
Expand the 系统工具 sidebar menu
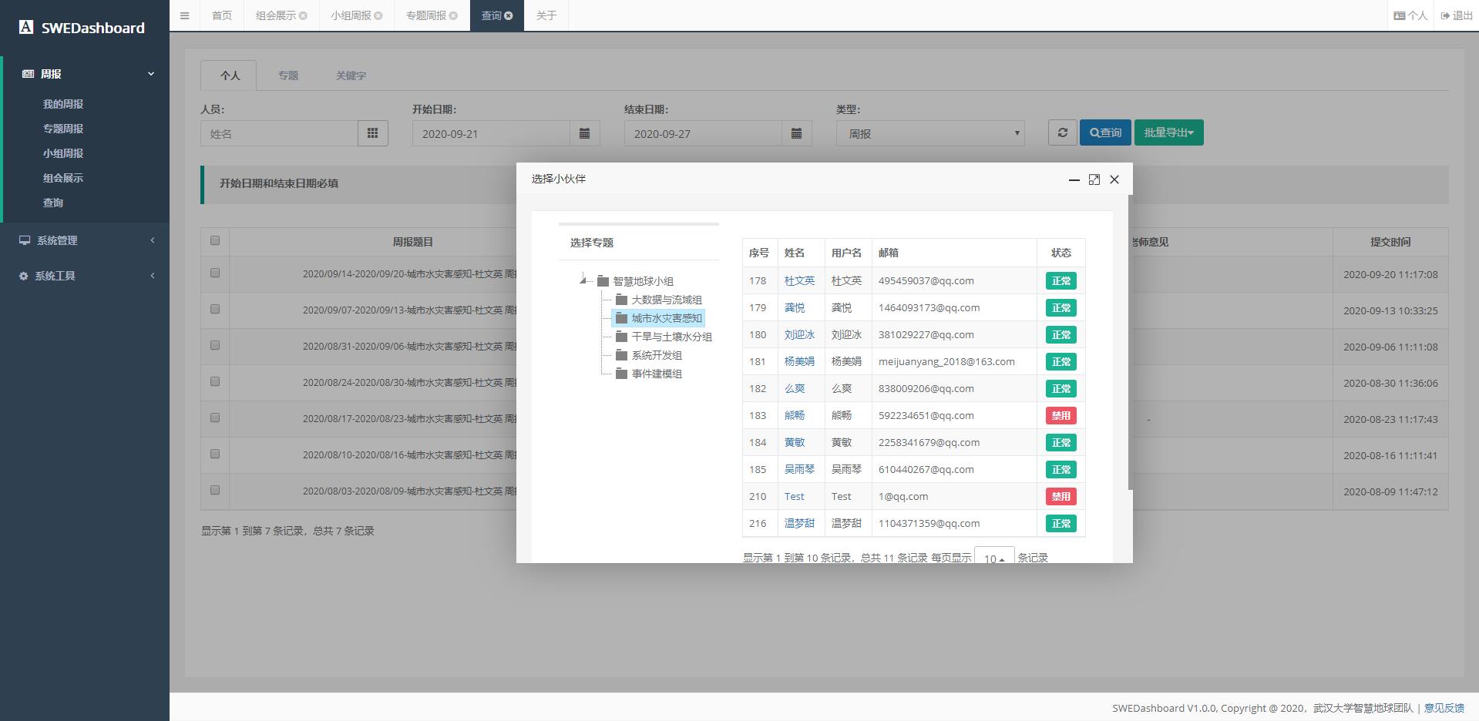pyautogui.click(x=85, y=276)
